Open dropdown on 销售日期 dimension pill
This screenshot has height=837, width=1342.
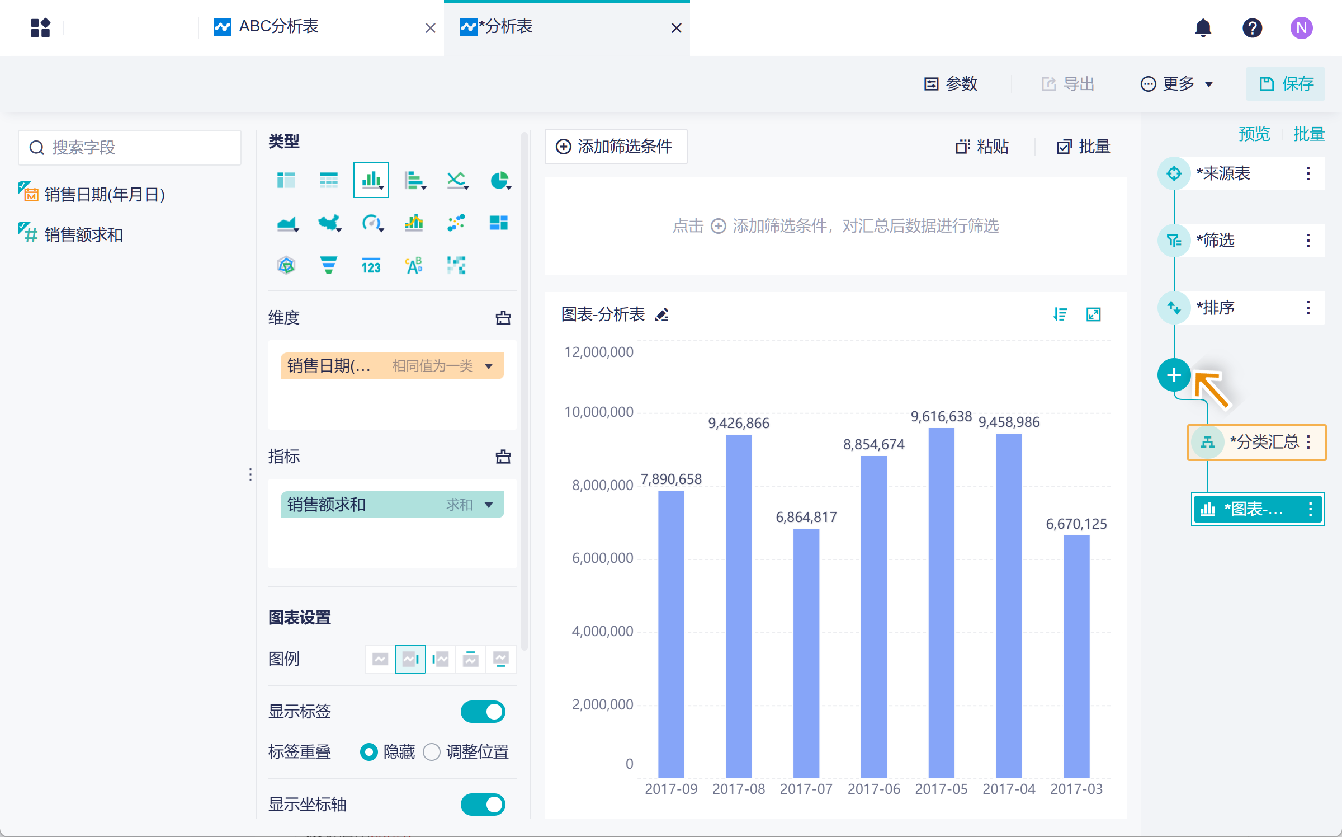489,366
